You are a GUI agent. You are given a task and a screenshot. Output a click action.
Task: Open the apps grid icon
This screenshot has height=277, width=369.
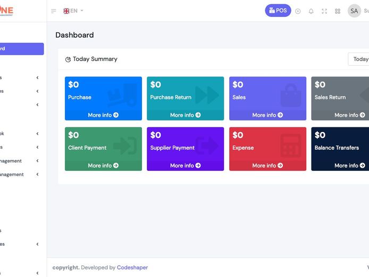338,11
